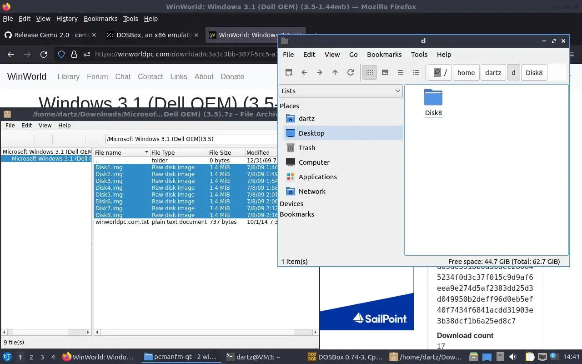
Task: Click left arrow of archive file list scrollbar
Action: tap(97, 333)
